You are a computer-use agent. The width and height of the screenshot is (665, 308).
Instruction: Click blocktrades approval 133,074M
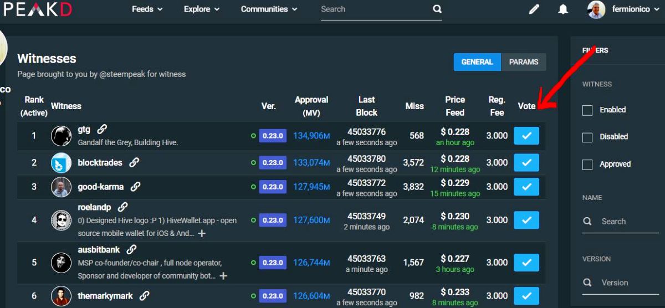[x=311, y=162]
